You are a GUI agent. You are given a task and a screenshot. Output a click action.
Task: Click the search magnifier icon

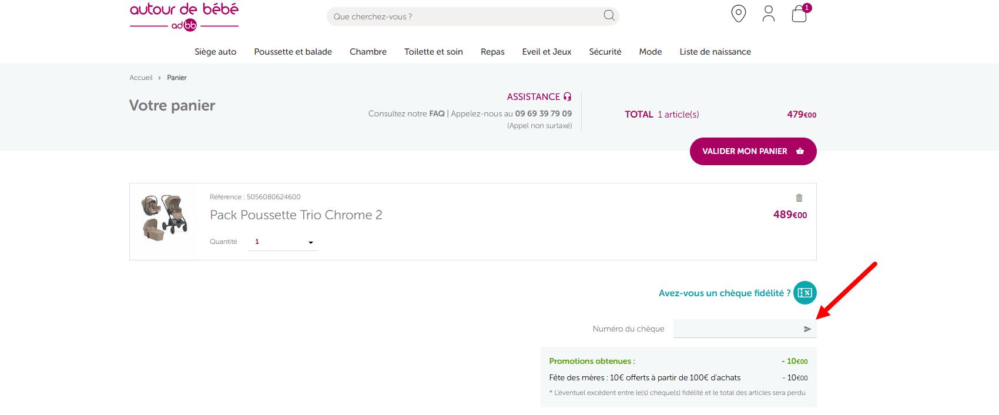tap(609, 16)
